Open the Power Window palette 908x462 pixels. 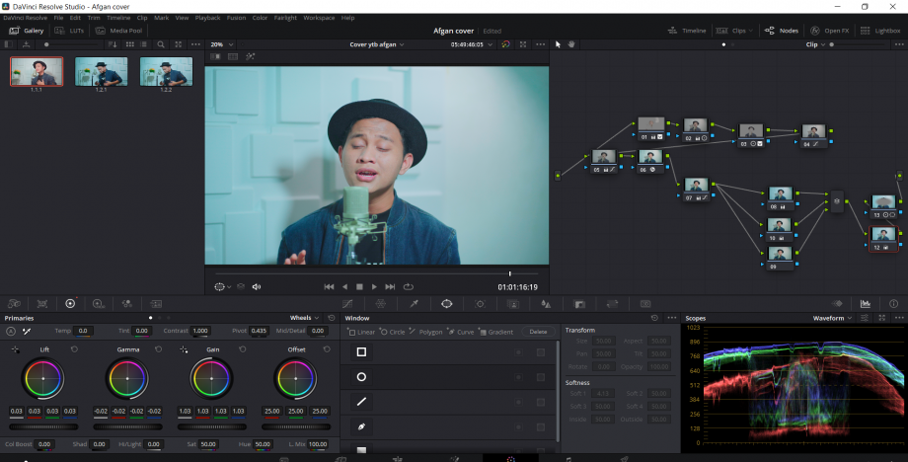click(446, 303)
